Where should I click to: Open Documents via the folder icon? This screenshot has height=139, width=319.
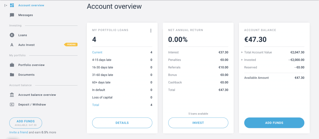12,75
